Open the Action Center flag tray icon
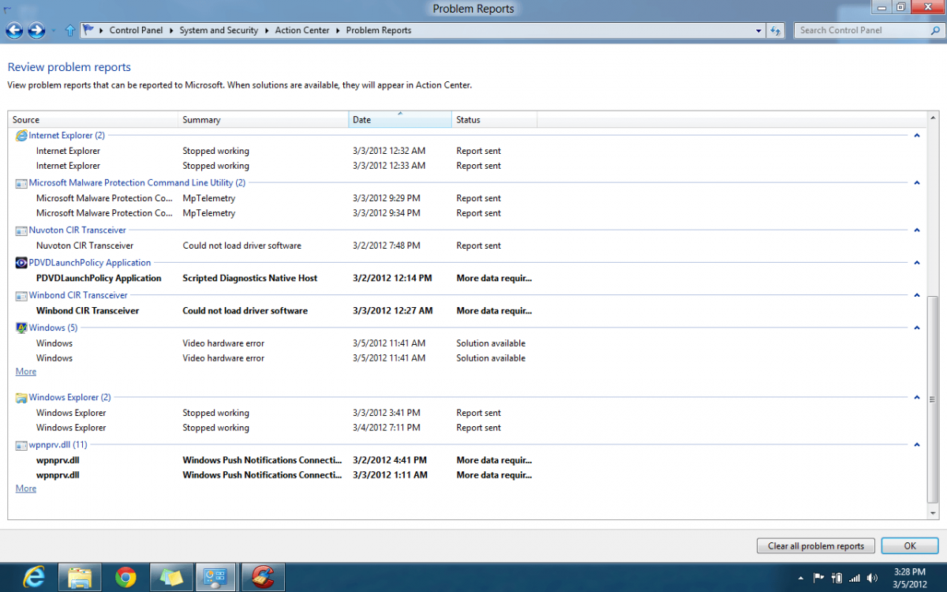This screenshot has width=947, height=592. tap(818, 578)
